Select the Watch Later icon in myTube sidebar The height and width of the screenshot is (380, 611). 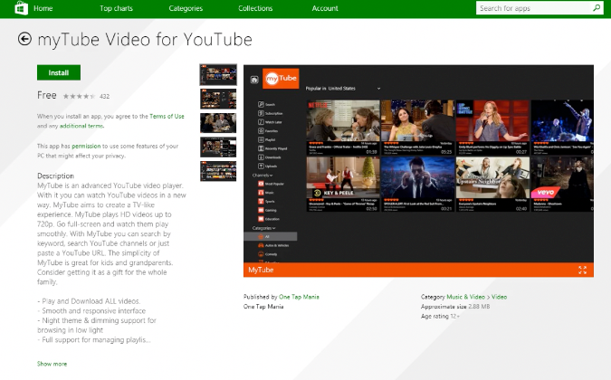pyautogui.click(x=261, y=122)
